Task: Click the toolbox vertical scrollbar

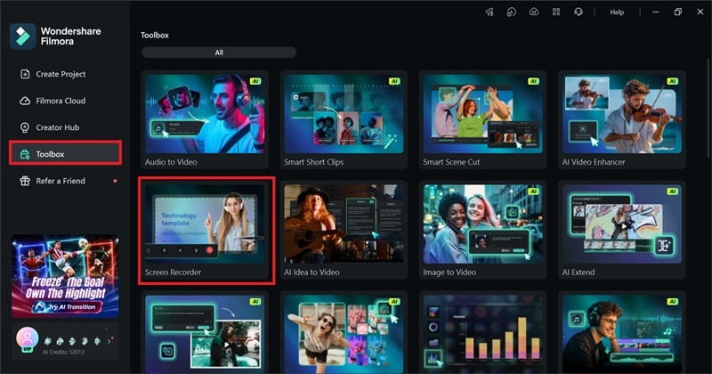Action: [x=708, y=109]
